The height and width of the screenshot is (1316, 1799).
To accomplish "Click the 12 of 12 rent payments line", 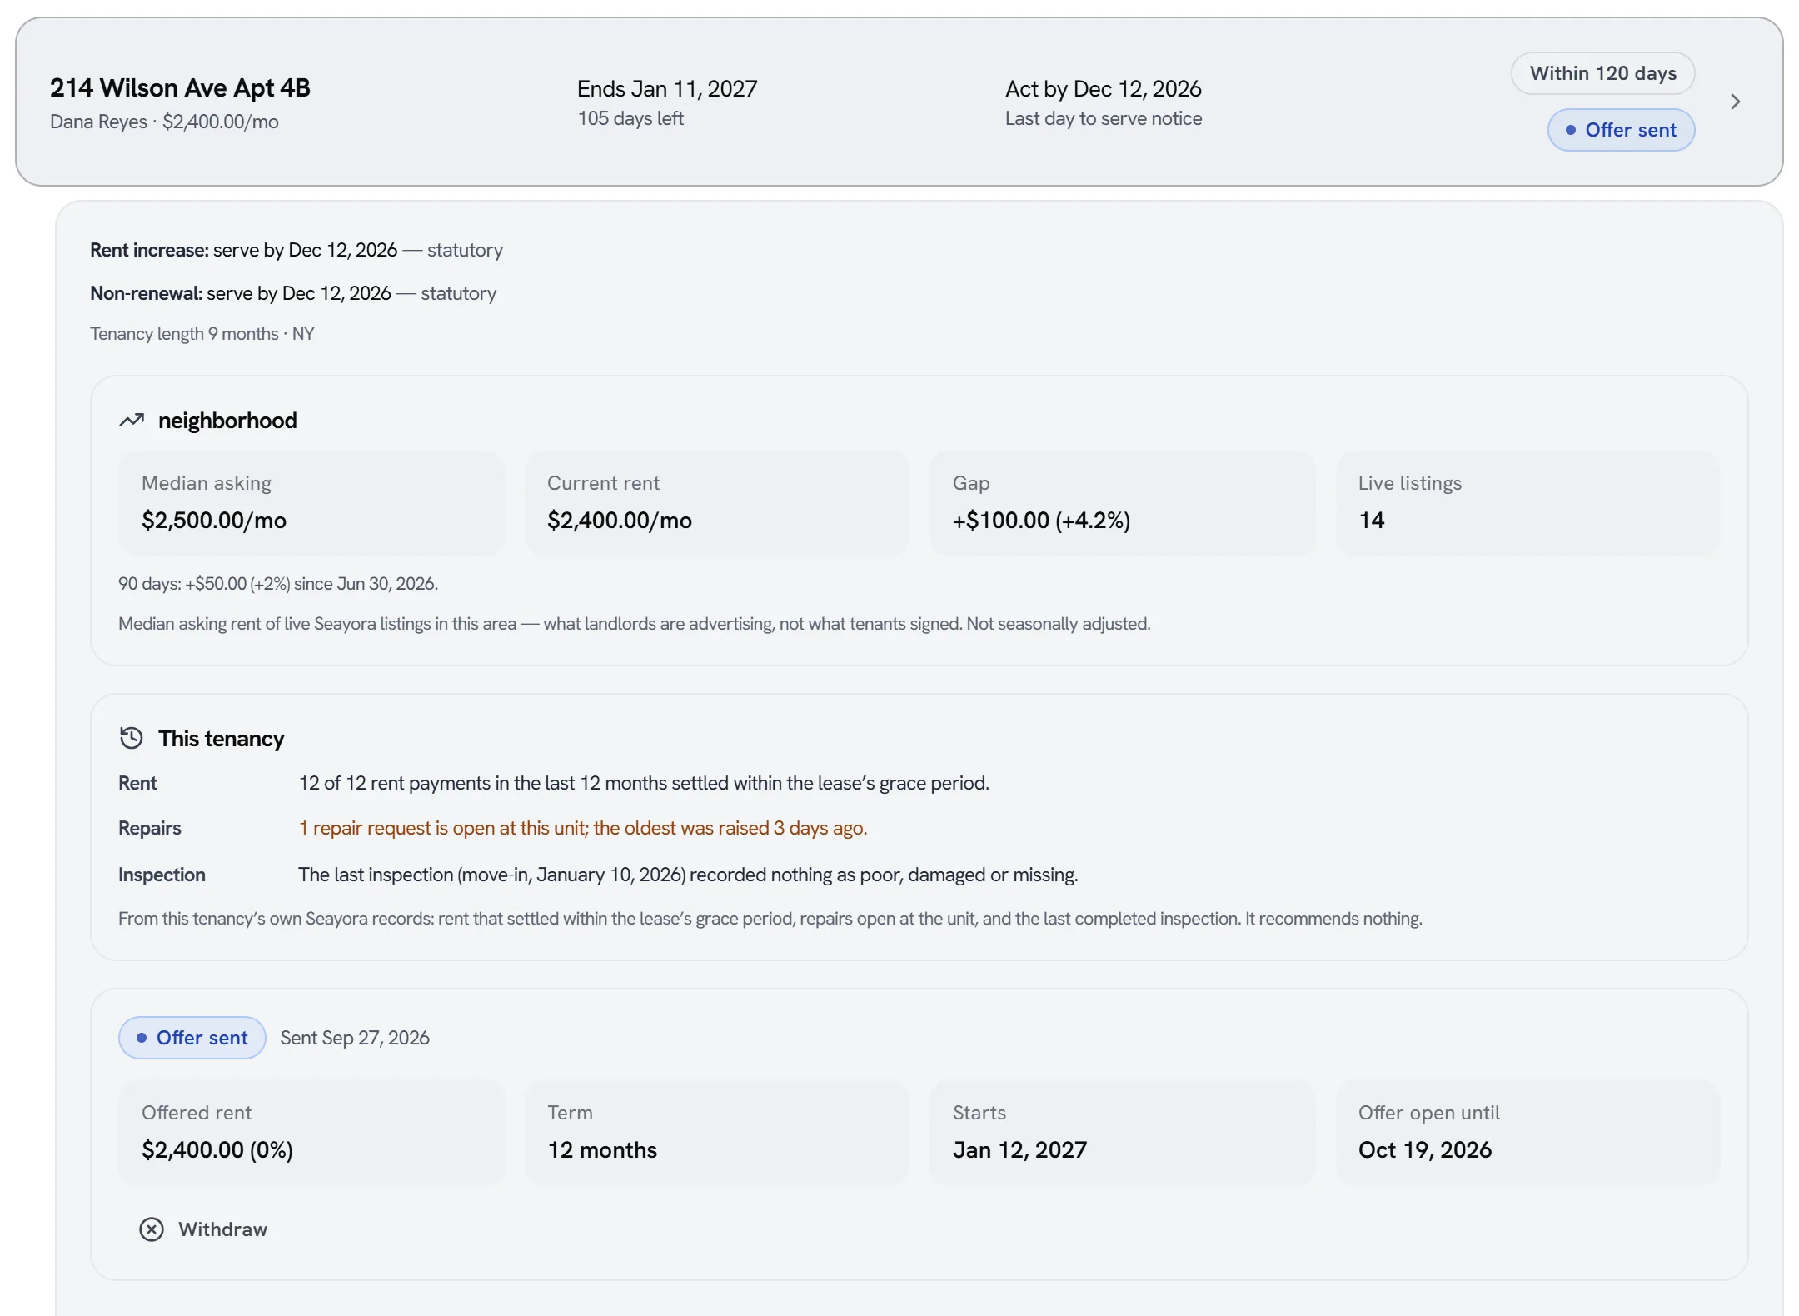I will pyautogui.click(x=644, y=783).
